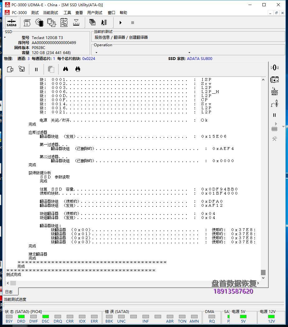Pause logging with the log toolbar pause button
The height and width of the screenshot is (327, 288).
[36, 69]
